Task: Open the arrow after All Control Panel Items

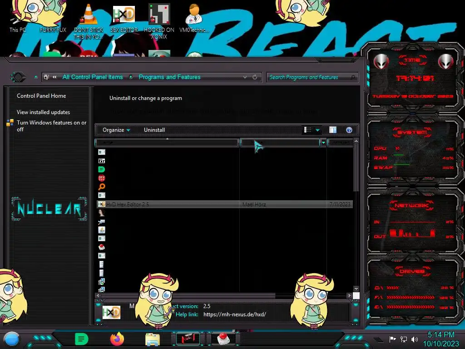Action: [x=130, y=77]
